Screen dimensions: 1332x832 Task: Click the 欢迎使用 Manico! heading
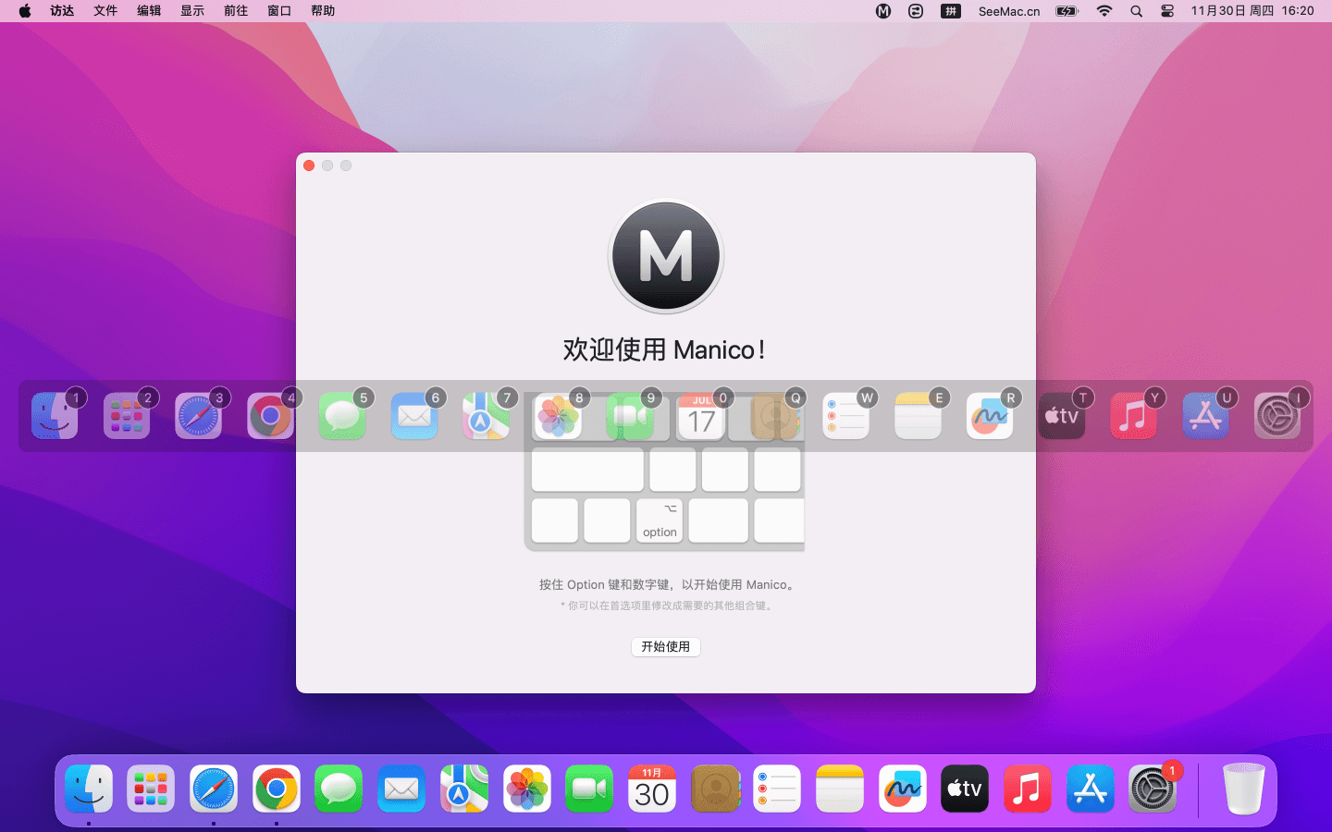[664, 349]
